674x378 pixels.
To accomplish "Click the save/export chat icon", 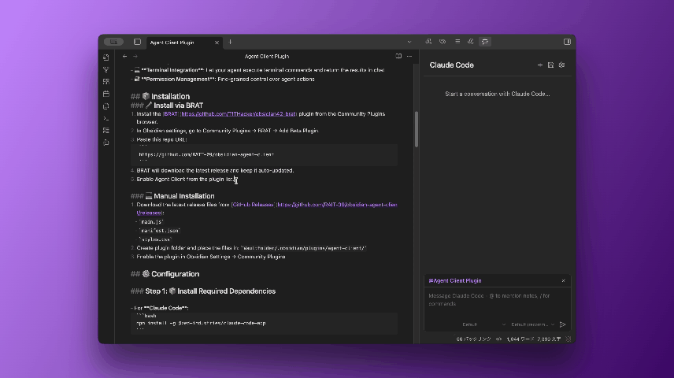I will point(550,65).
